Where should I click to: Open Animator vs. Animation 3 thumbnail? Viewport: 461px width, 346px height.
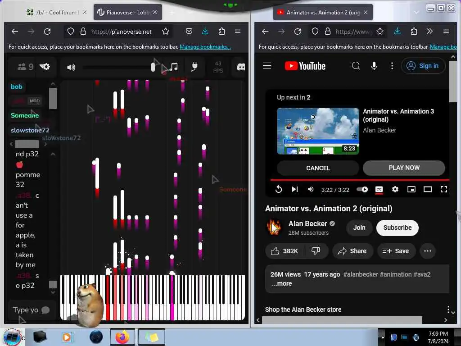coord(318,131)
